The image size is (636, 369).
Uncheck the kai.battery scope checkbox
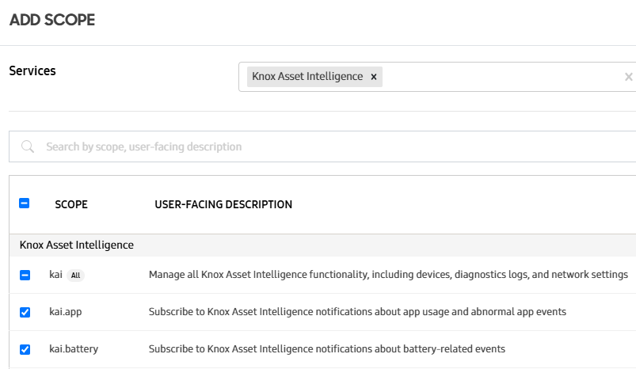click(25, 349)
